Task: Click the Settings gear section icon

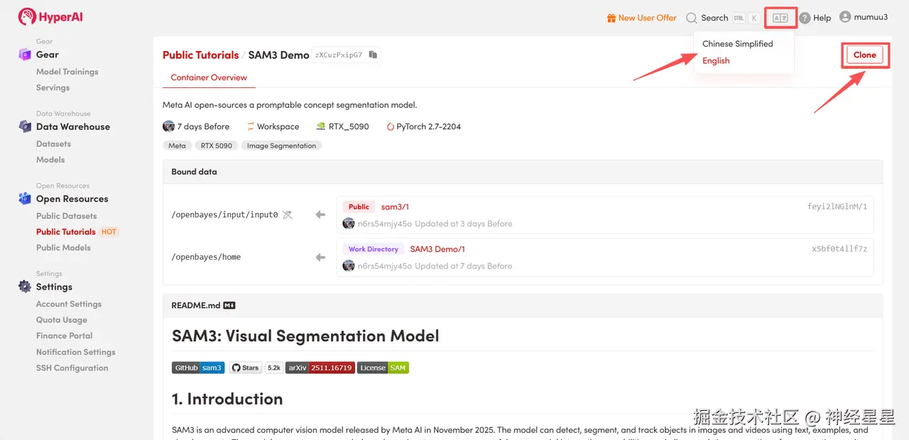Action: click(24, 287)
